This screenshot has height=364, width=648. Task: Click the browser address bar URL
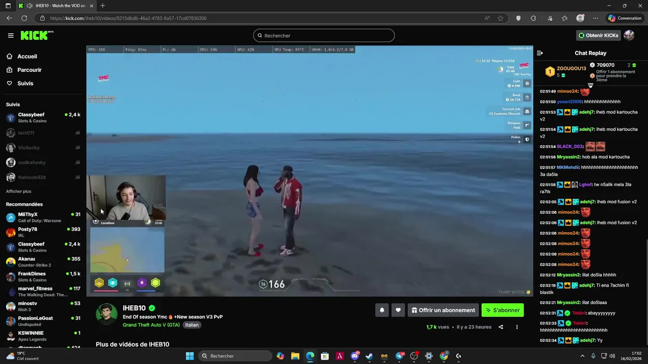pyautogui.click(x=128, y=18)
